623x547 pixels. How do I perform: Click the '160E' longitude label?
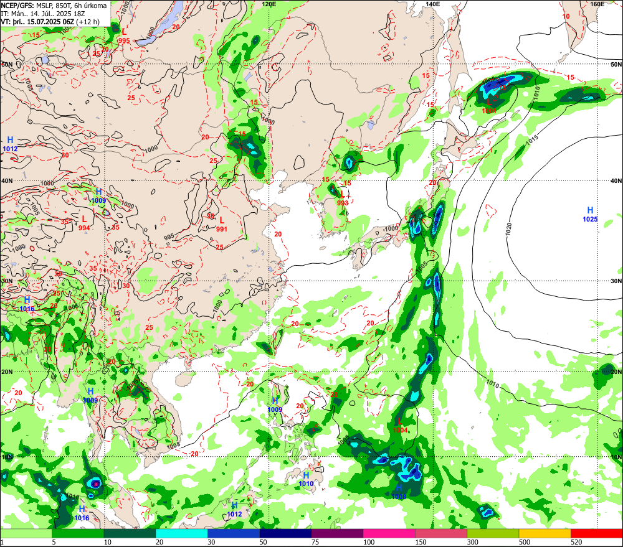(x=597, y=4)
